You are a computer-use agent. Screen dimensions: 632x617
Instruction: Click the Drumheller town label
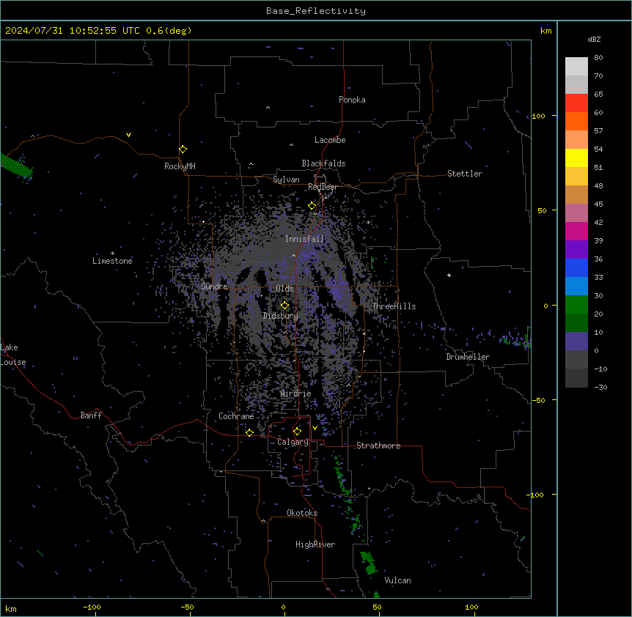[468, 357]
